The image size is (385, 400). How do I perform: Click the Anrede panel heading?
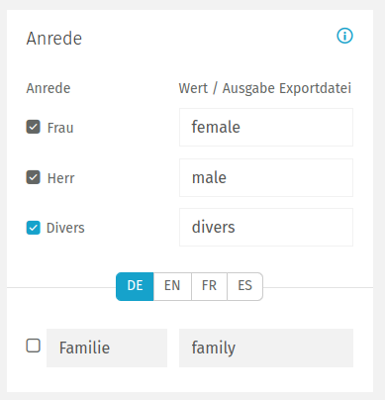click(54, 39)
